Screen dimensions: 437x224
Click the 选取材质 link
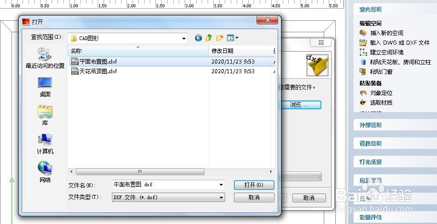(x=381, y=103)
